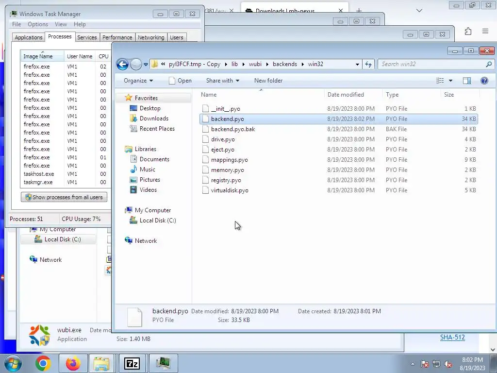The image size is (497, 373).
Task: Open Libraries in the navigation pane
Action: 145,149
